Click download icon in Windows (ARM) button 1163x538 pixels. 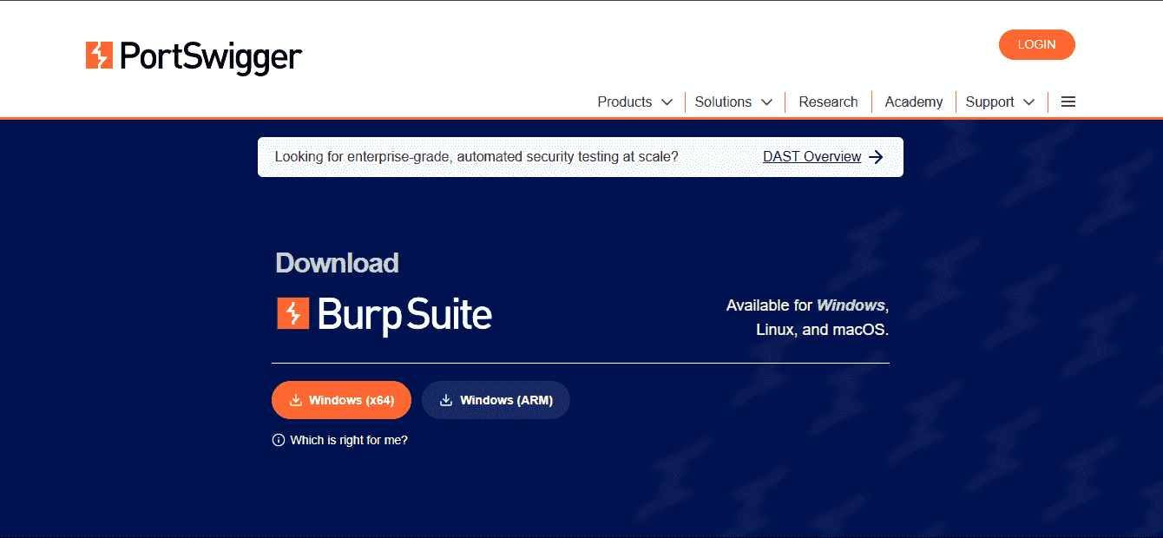(x=446, y=400)
